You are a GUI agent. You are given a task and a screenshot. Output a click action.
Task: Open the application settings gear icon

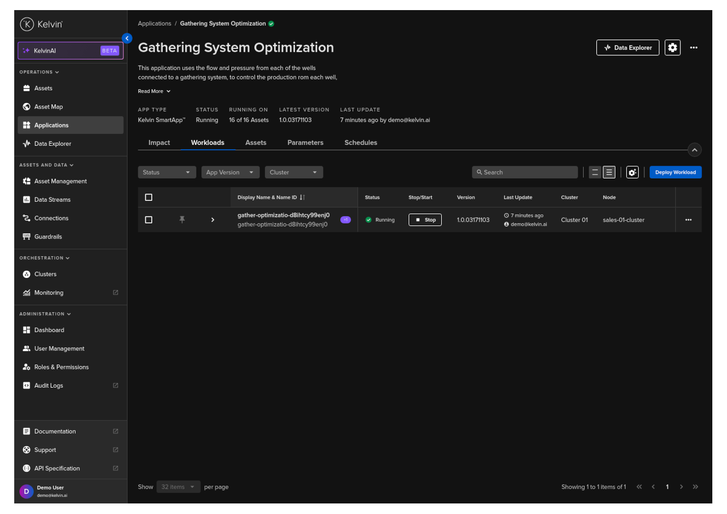click(672, 48)
